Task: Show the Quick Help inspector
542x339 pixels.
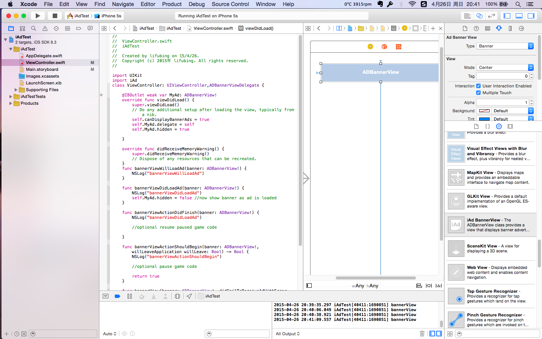Action: [476, 28]
